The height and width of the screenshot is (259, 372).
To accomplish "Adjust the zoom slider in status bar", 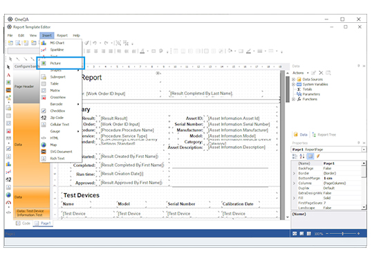I will coord(342,234).
